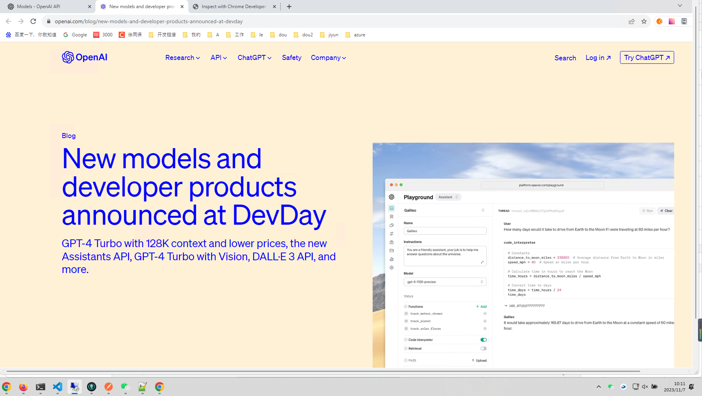Go back with the browser back arrow
Screen dimensions: 702x396
coord(9,21)
